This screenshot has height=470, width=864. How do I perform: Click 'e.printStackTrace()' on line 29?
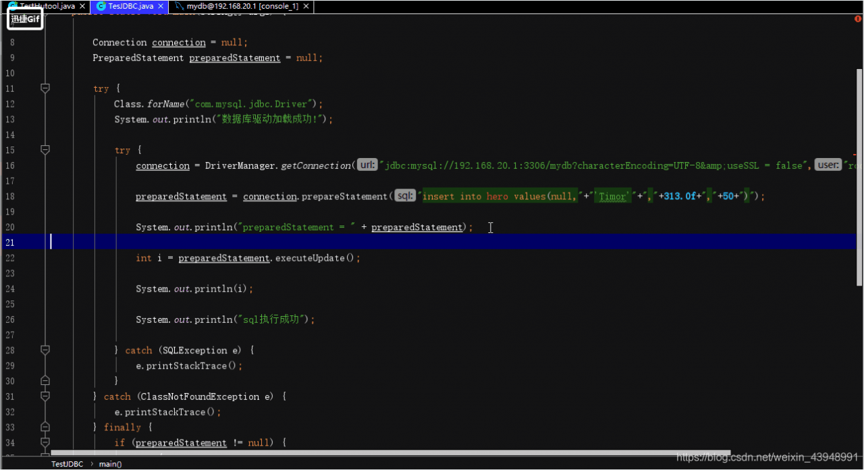click(186, 366)
